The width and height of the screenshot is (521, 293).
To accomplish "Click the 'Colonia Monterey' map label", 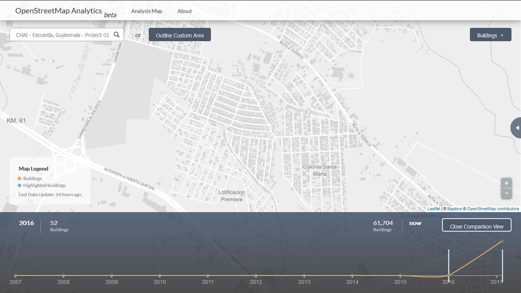I will (421, 216).
